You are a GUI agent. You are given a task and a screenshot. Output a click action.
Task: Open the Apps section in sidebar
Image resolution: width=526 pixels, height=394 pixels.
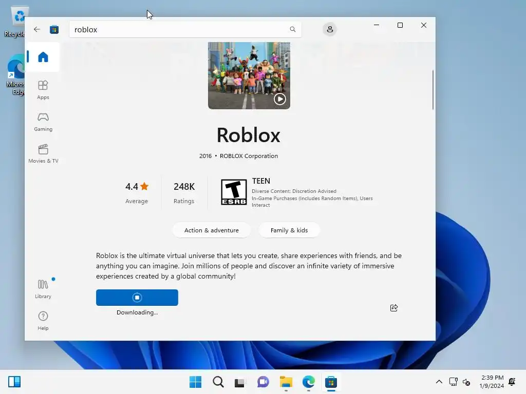(43, 90)
